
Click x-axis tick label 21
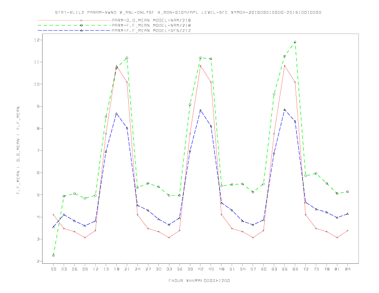pyautogui.click(x=127, y=269)
